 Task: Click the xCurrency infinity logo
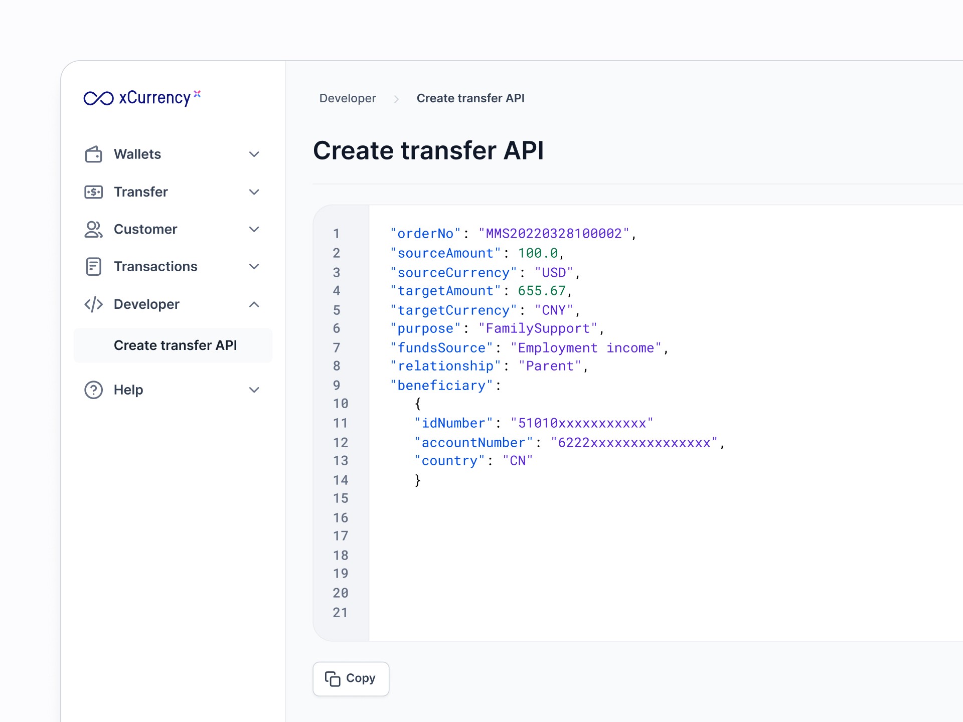point(99,98)
